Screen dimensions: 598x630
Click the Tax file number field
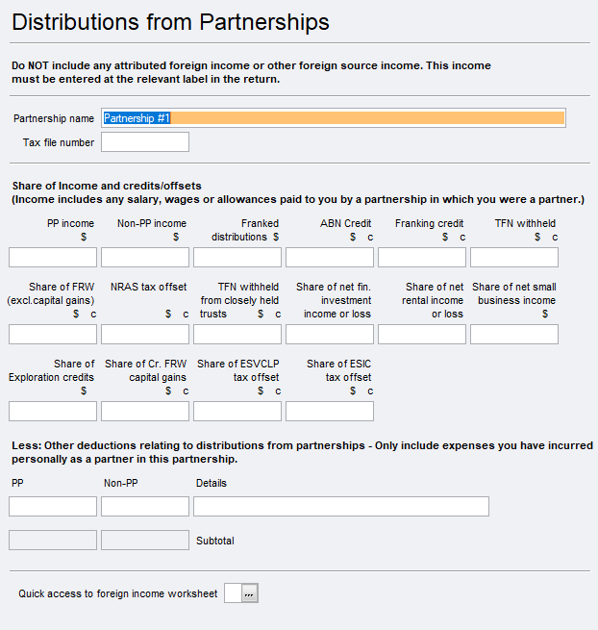pyautogui.click(x=145, y=142)
